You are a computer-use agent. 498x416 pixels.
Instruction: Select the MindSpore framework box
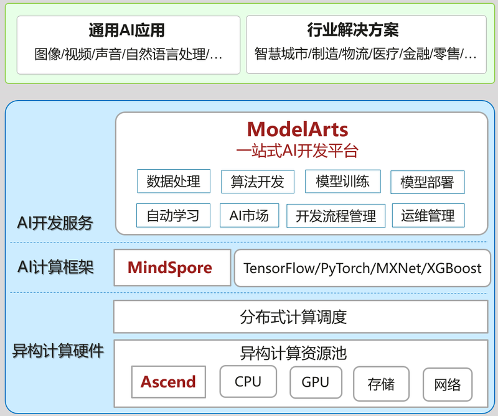[172, 267]
